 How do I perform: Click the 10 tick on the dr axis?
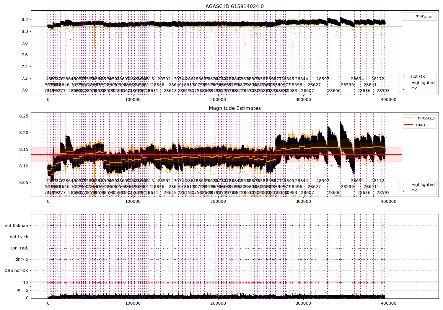click(26, 283)
